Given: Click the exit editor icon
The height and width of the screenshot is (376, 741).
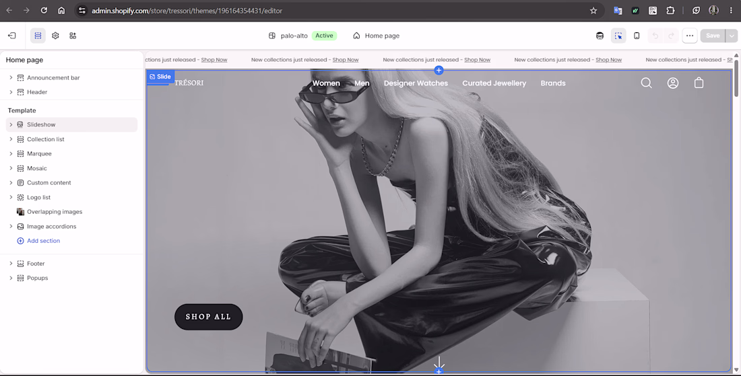Looking at the screenshot, I should click(x=12, y=36).
